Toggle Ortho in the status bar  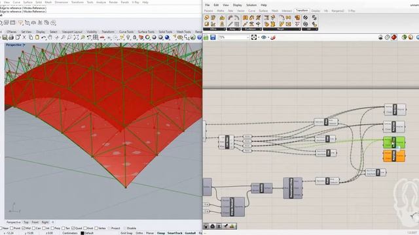click(x=139, y=233)
